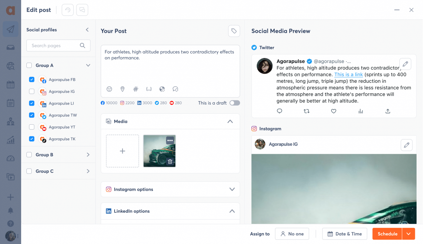Click the Search pages input field

click(x=59, y=45)
